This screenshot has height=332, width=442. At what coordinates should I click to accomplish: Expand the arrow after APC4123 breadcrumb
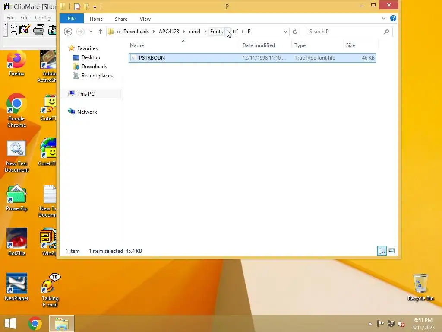(x=184, y=32)
